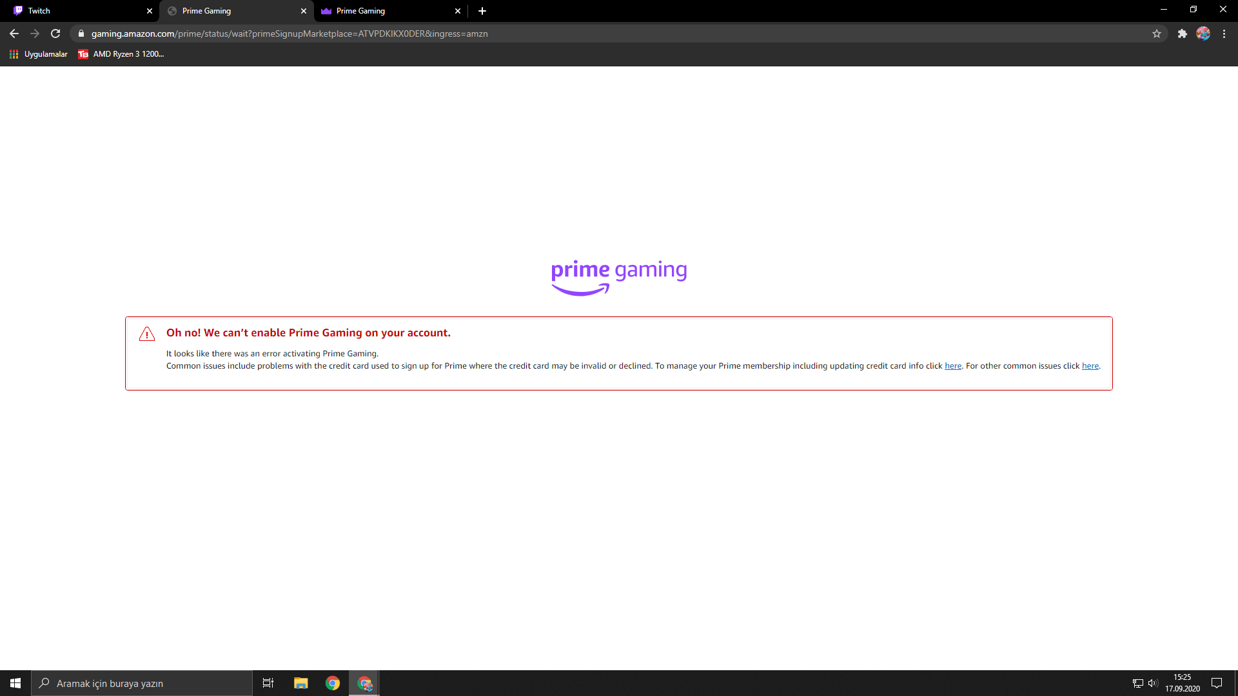This screenshot has width=1238, height=696.
Task: Click the prime gaming logo
Action: tap(619, 277)
